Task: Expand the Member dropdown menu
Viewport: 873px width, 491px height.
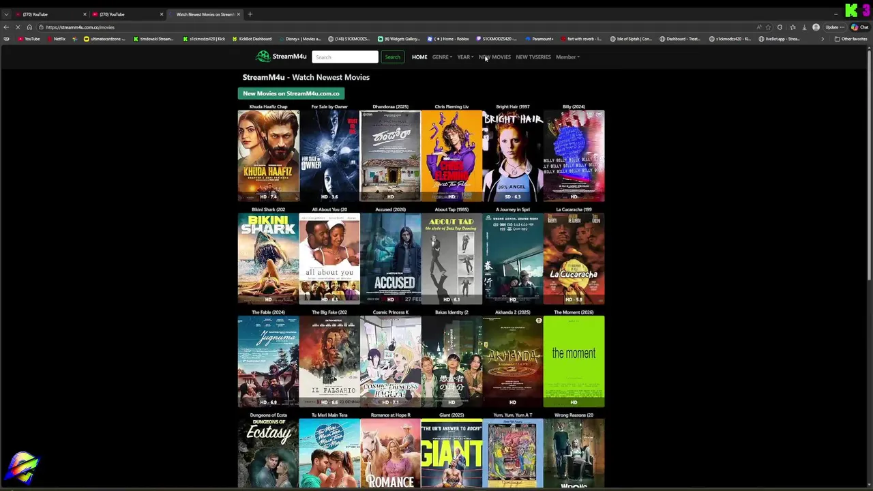Action: point(567,57)
